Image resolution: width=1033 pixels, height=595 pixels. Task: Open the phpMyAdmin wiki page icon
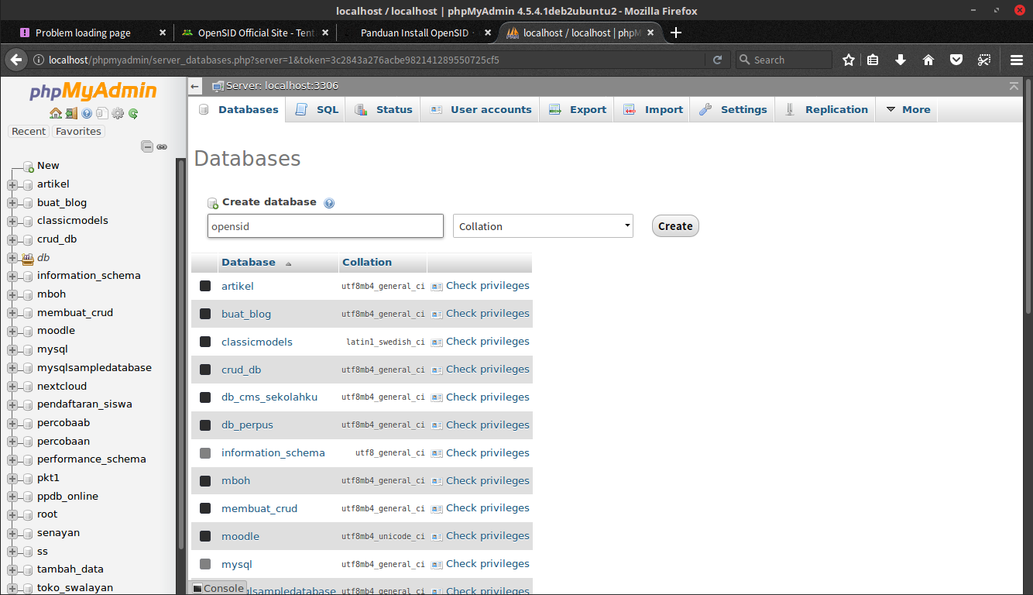click(102, 113)
